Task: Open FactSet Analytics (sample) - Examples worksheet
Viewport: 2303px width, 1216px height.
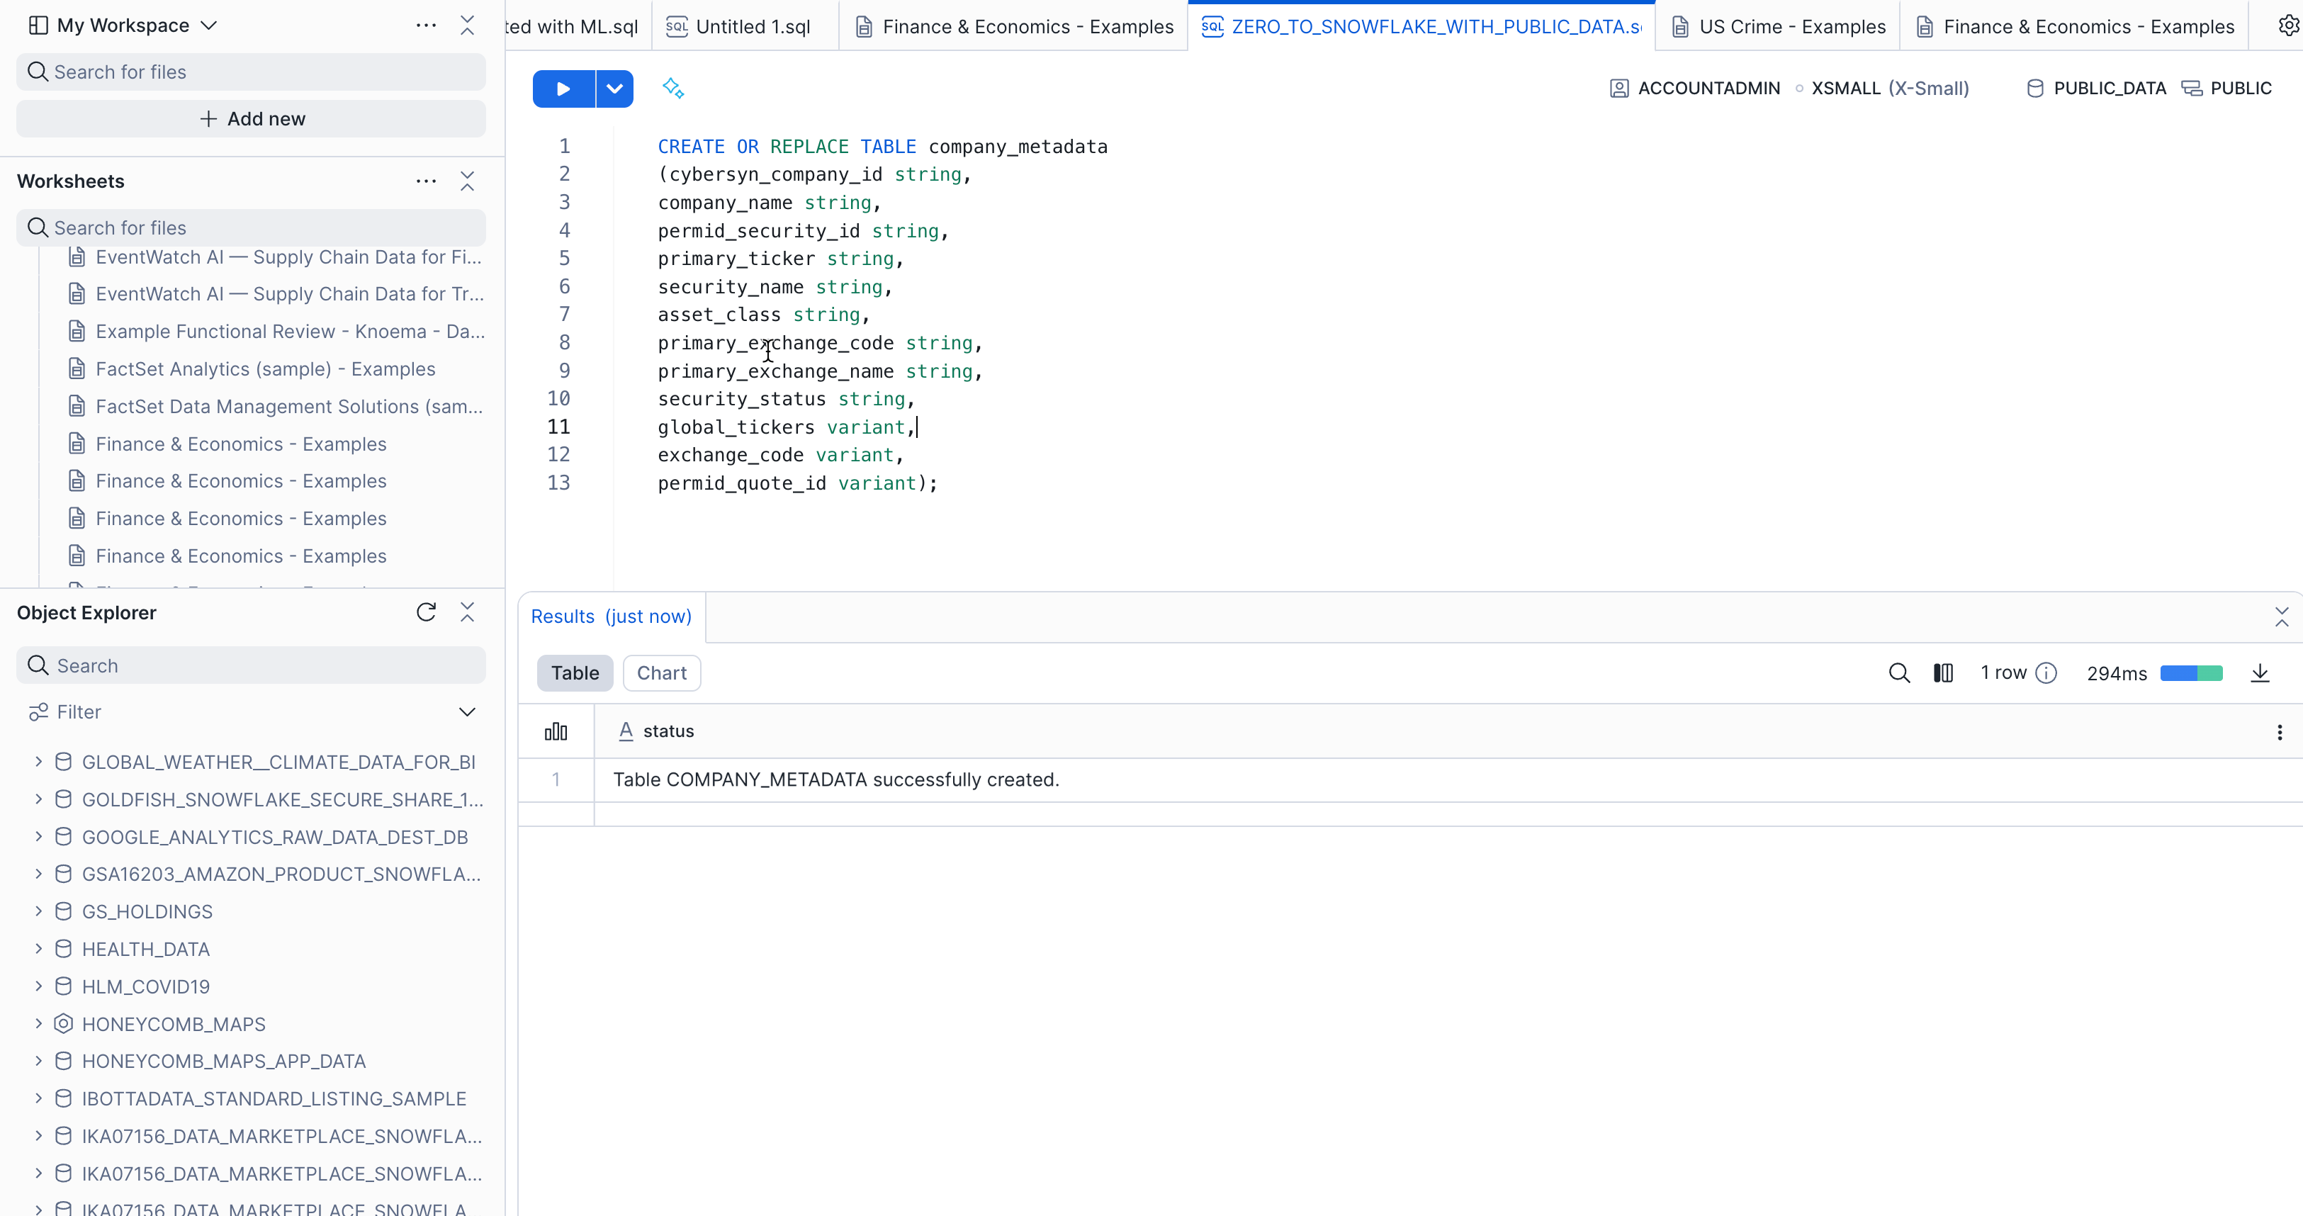Action: pyautogui.click(x=264, y=368)
